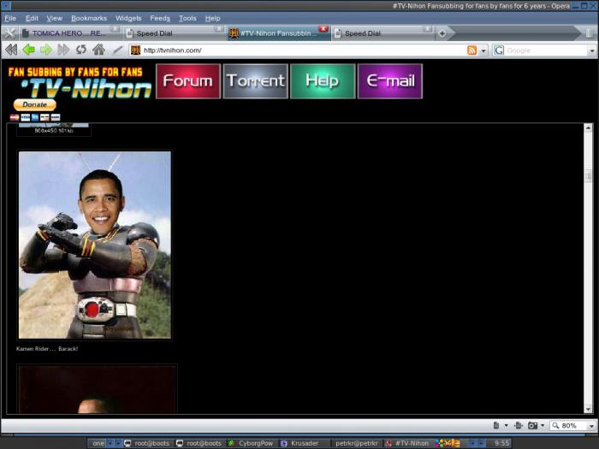Open the address bar history dropdown arrow

[483, 50]
